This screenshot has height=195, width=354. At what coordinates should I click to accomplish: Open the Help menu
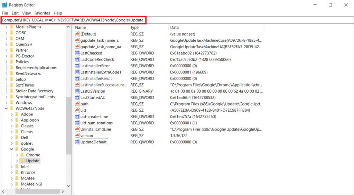[x=58, y=13]
